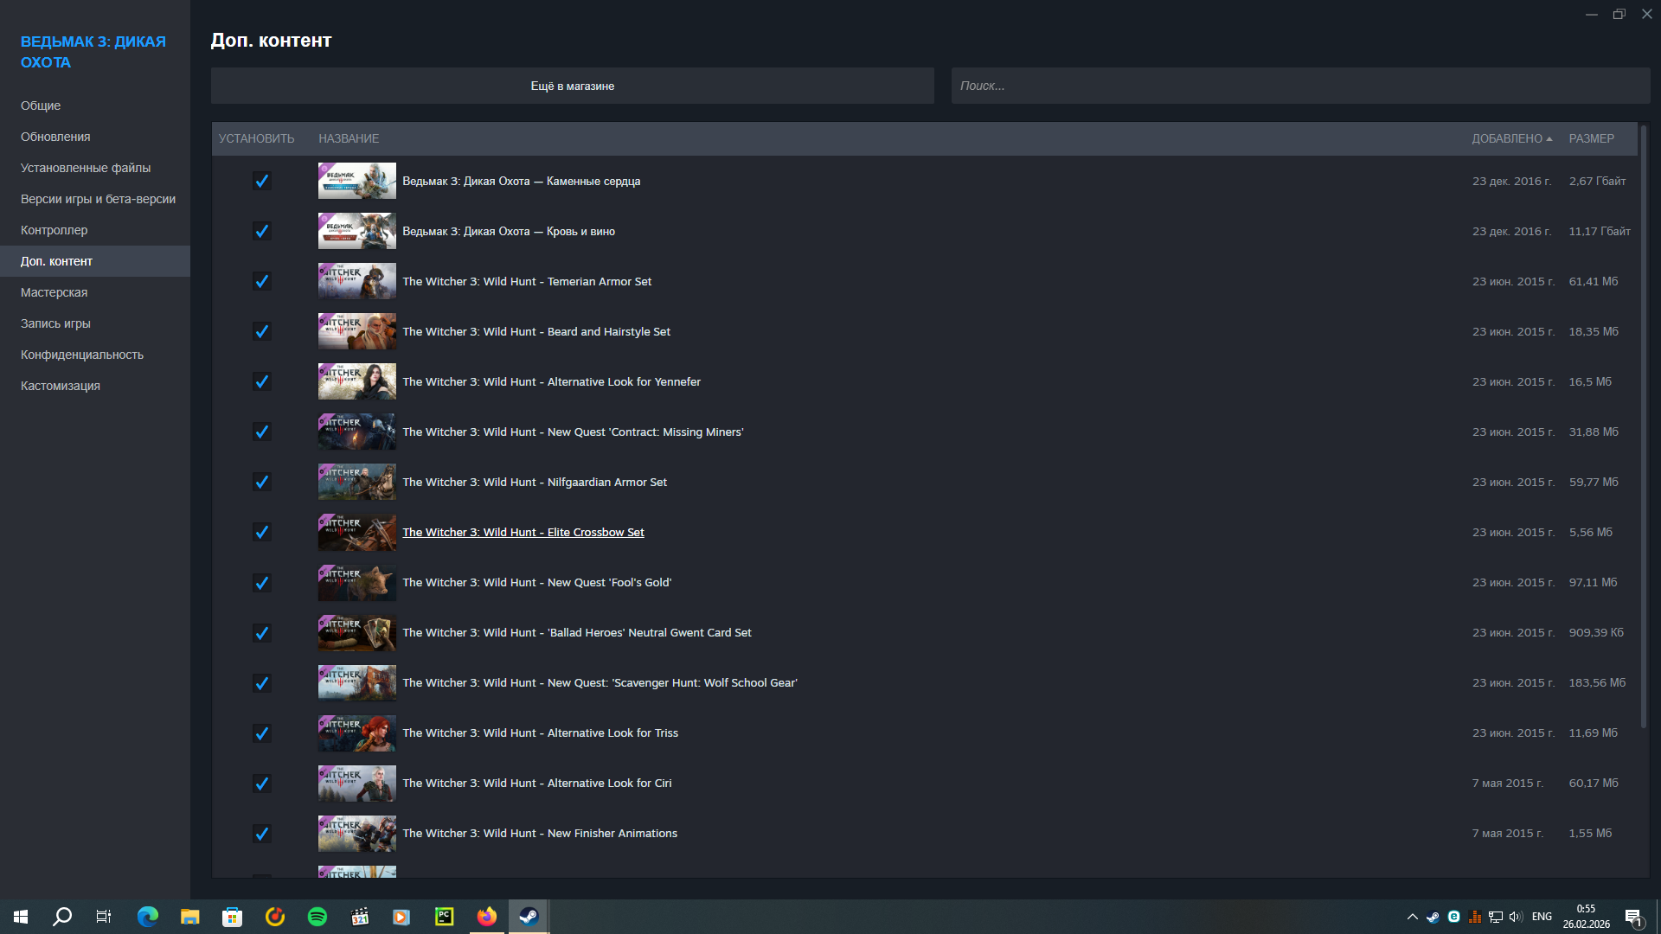This screenshot has width=1661, height=934.
Task: Open the Elite Crossbow Set link
Action: [523, 533]
